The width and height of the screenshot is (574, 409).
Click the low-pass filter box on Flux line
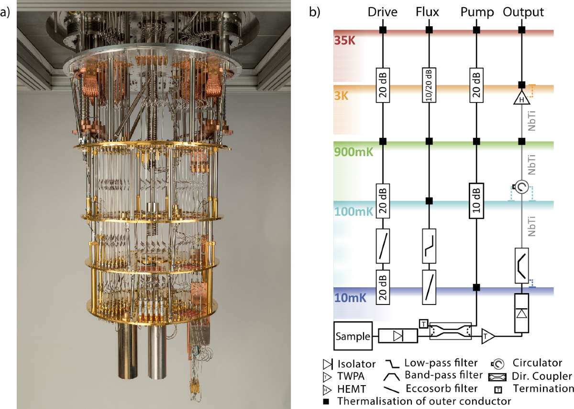tap(429, 246)
